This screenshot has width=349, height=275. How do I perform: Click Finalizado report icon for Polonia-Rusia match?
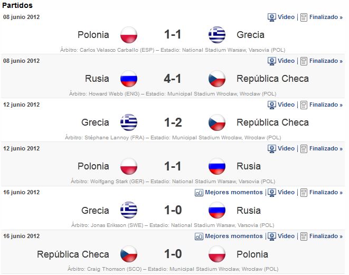pyautogui.click(x=304, y=149)
